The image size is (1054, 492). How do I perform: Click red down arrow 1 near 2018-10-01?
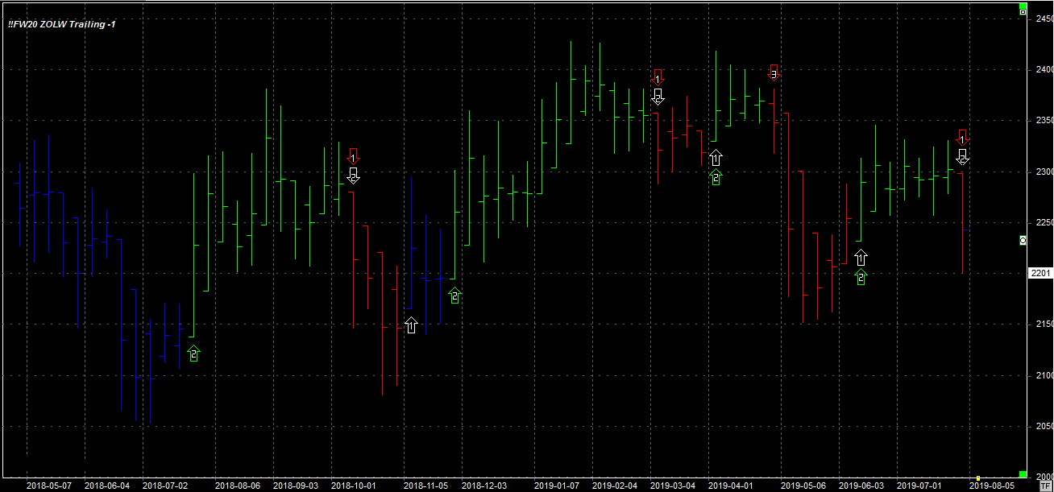tap(353, 155)
